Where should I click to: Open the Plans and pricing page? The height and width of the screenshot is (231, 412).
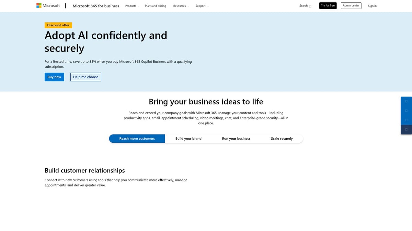(156, 6)
